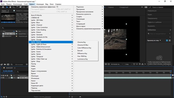
Task: Select the Rotation tool
Action: 17,7
